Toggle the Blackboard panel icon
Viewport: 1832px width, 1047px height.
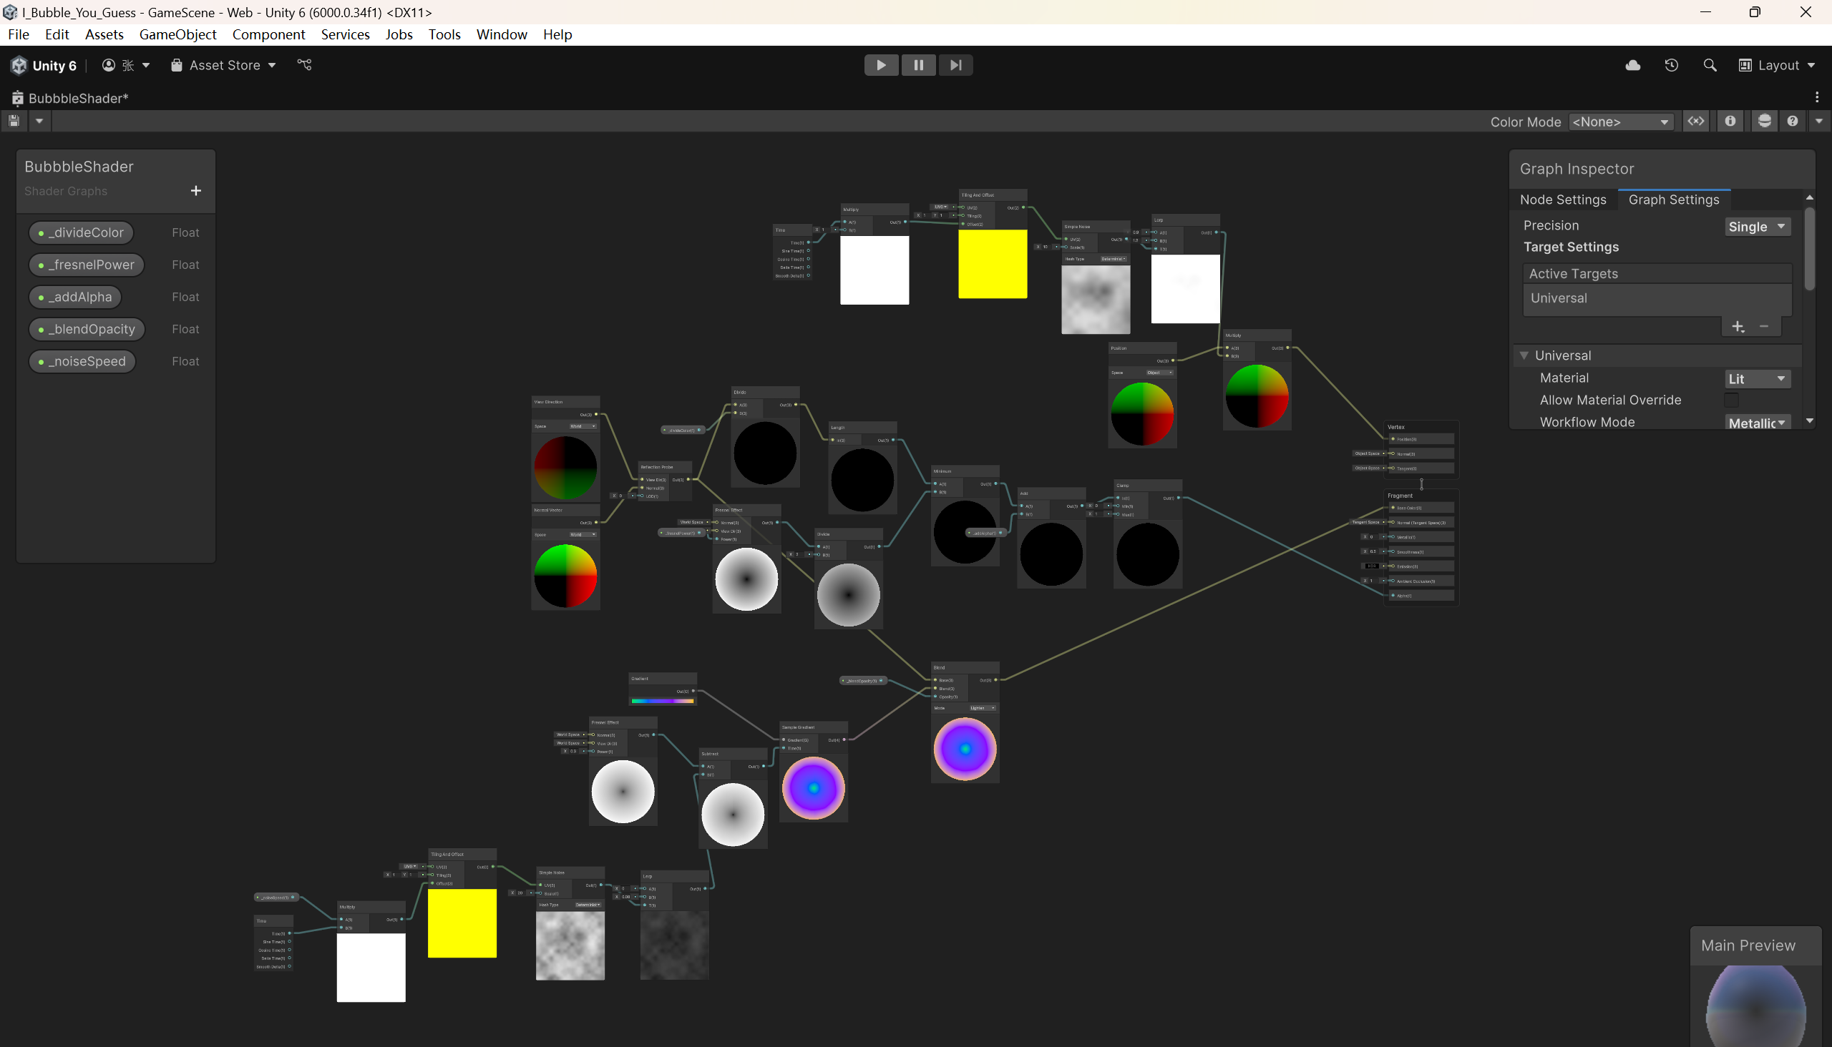click(1696, 121)
